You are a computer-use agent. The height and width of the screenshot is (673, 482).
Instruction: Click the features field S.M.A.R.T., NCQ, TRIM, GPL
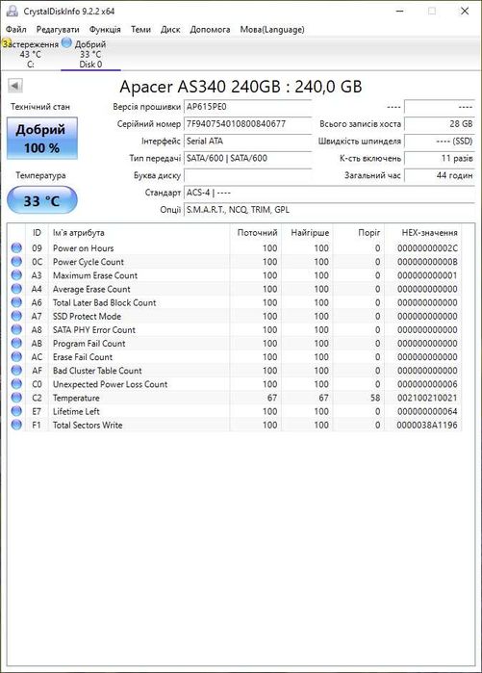pyautogui.click(x=329, y=210)
